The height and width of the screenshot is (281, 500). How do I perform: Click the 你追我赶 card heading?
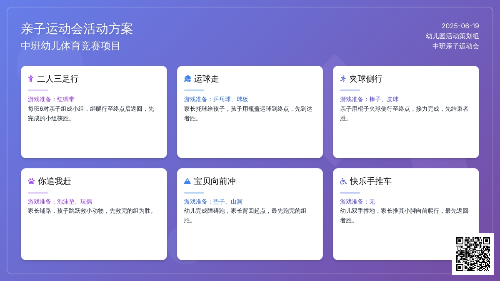[x=55, y=181]
